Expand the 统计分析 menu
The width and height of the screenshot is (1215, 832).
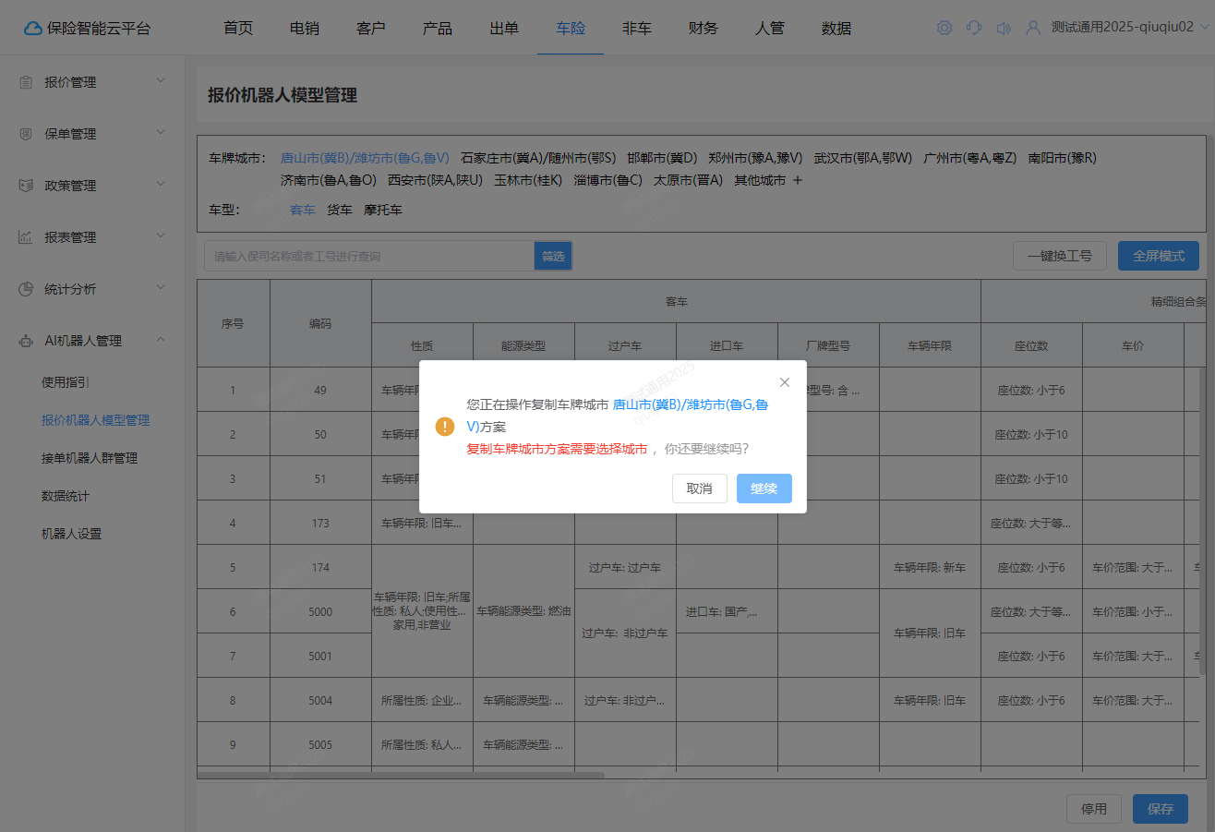[x=161, y=288]
